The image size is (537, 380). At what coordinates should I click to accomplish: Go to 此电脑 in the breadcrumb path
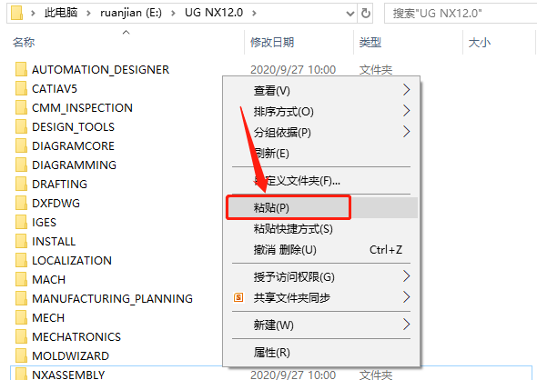click(61, 13)
